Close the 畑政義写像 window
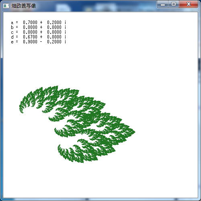201x201 pixels. (x=189, y=4)
